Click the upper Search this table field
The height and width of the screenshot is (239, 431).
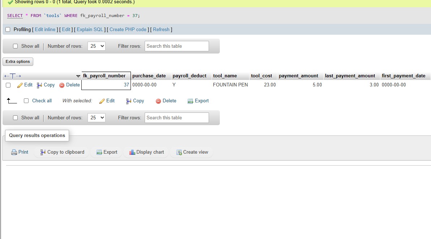tap(177, 46)
